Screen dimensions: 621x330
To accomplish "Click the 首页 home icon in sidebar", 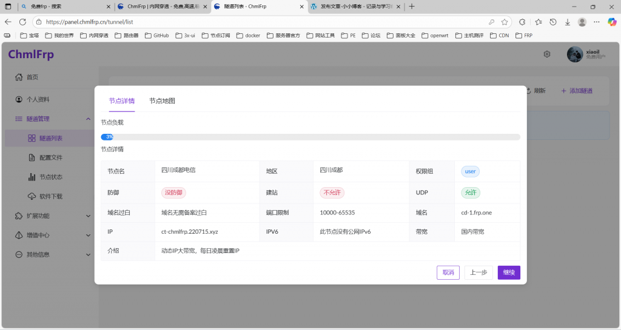I will pos(18,78).
